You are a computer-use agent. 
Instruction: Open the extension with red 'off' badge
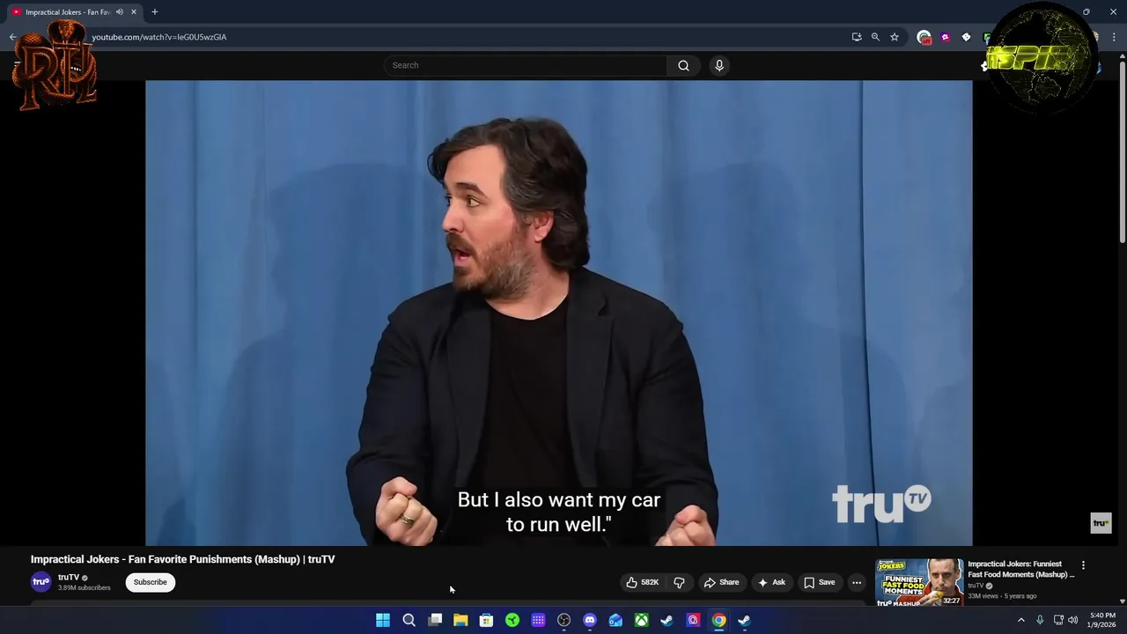(924, 37)
